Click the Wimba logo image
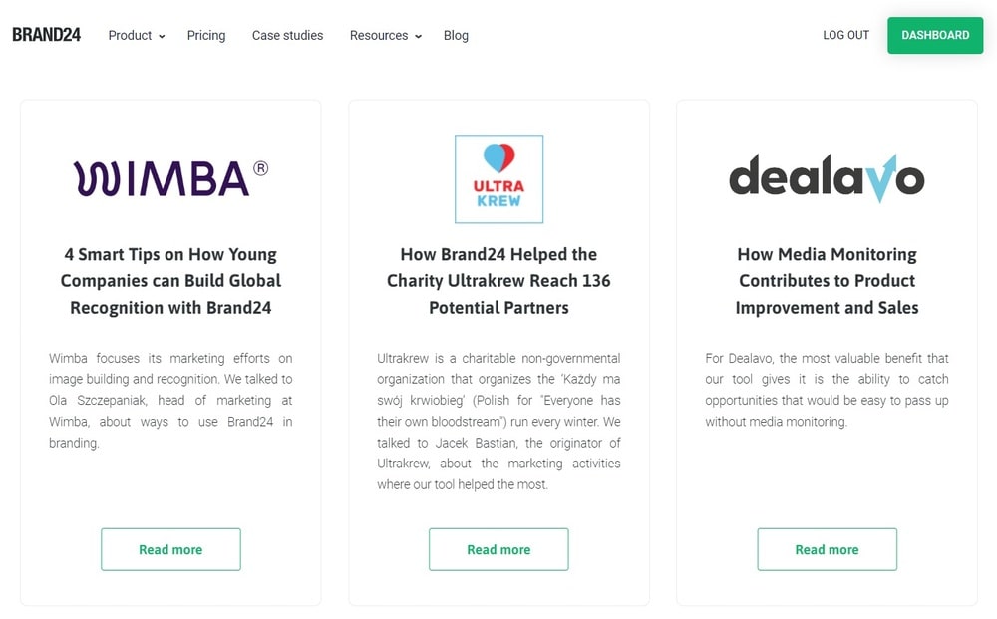997x619 pixels. (x=170, y=178)
